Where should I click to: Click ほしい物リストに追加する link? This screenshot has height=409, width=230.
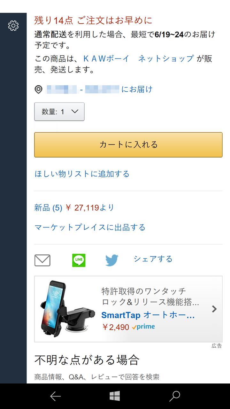82,174
